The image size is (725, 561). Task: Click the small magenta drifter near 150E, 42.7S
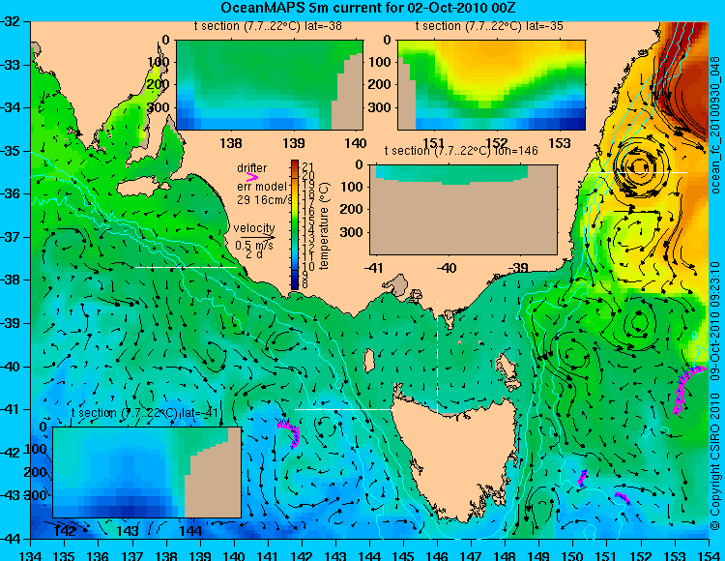[581, 478]
